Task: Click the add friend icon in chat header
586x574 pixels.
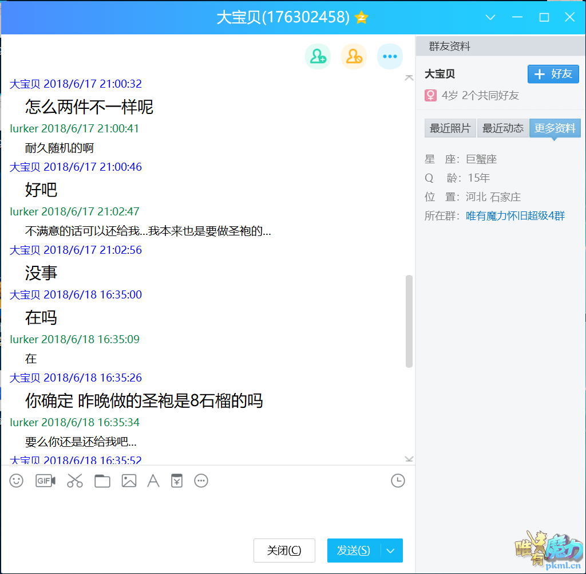Action: pyautogui.click(x=318, y=56)
